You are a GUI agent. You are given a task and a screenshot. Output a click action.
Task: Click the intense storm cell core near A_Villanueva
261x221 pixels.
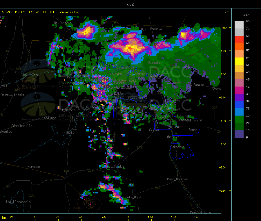point(131,48)
